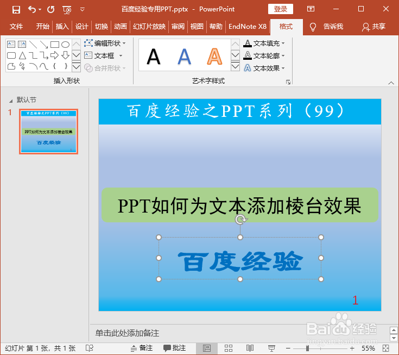This screenshot has width=399, height=355.
Task: Open the 文本轮廓 dropdown
Action: click(x=264, y=55)
